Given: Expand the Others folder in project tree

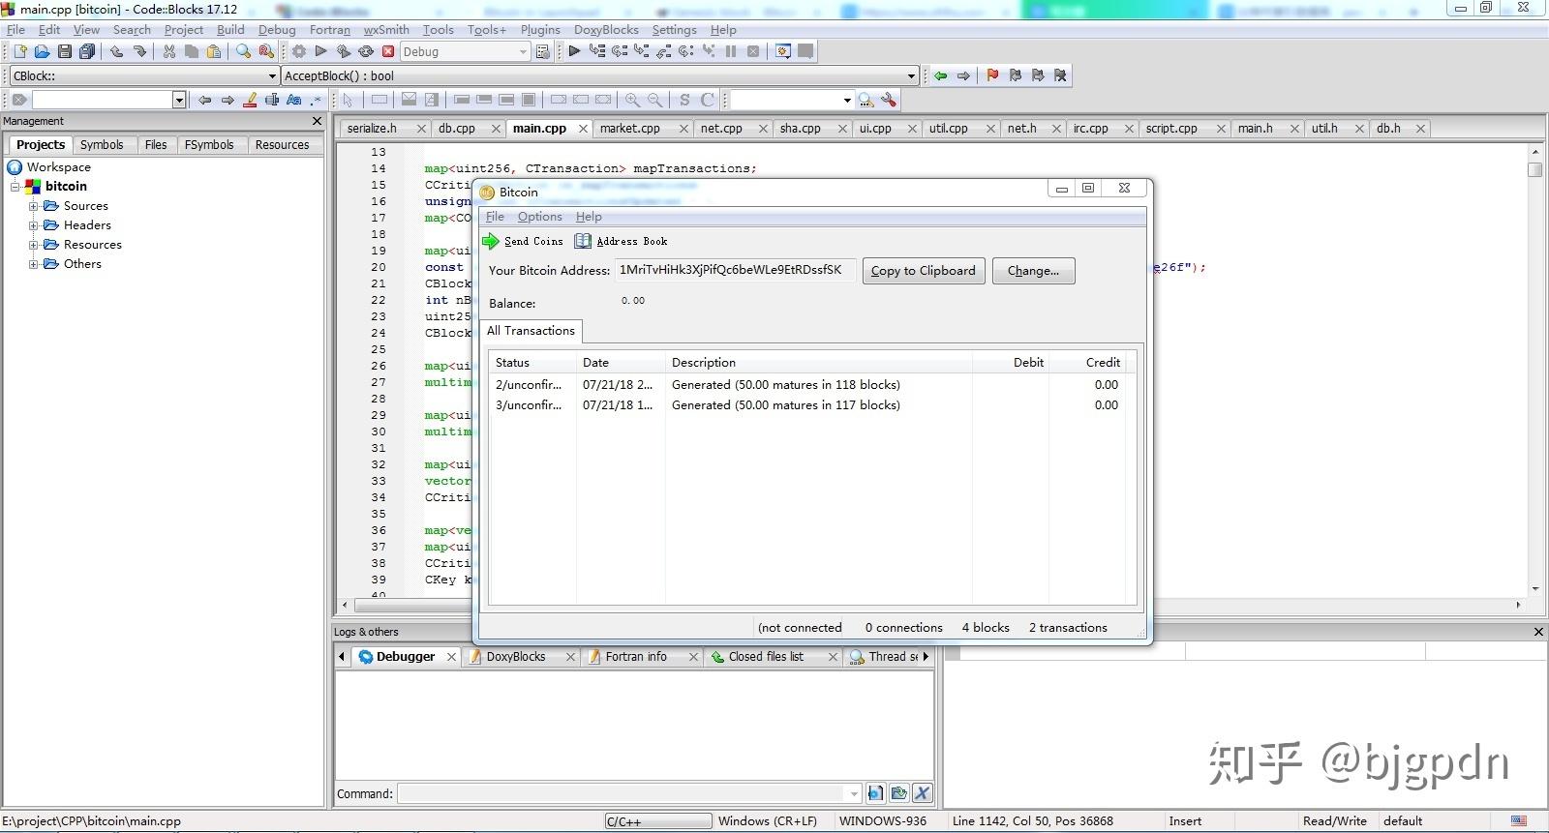Looking at the screenshot, I should click(x=33, y=264).
